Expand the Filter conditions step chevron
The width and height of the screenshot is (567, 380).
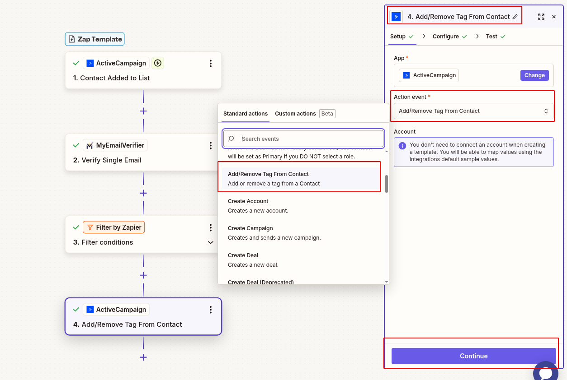(210, 241)
